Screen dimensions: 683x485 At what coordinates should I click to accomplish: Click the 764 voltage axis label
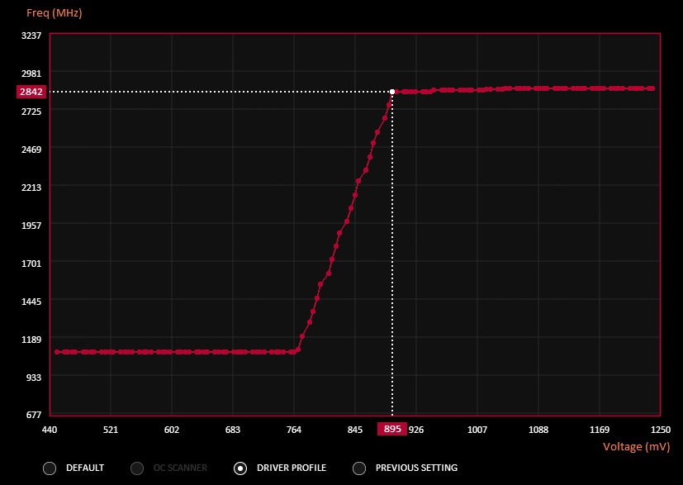pos(294,430)
